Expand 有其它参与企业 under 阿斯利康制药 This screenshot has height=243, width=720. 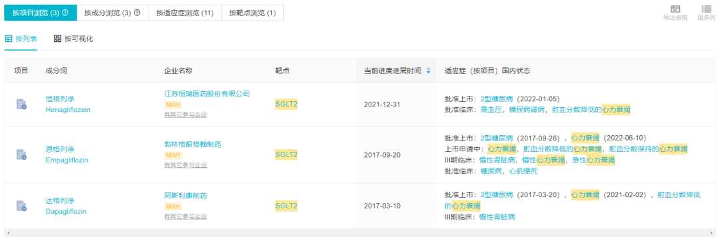tap(185, 216)
